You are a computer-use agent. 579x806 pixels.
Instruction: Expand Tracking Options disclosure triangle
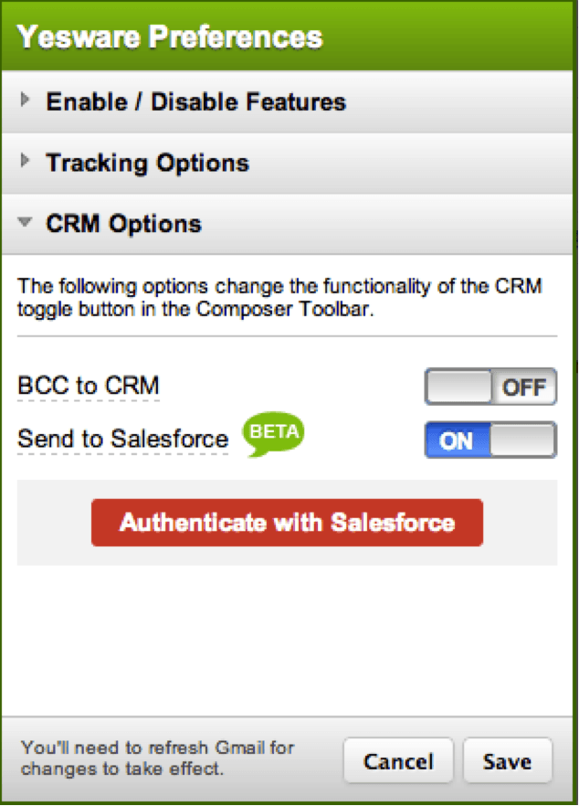25,163
